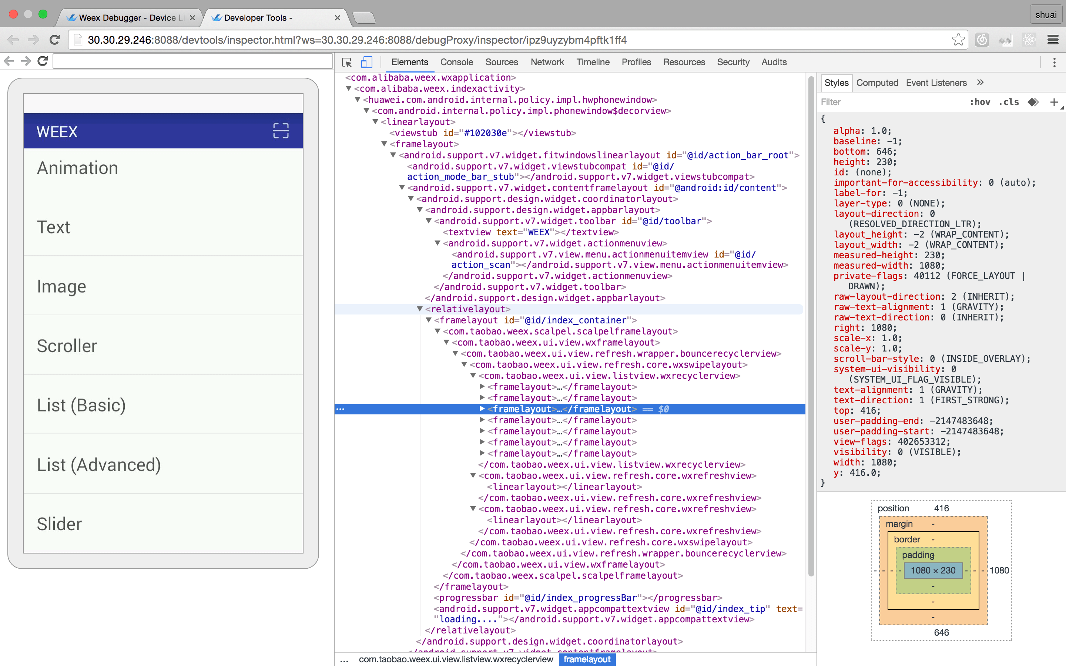1066x666 pixels.
Task: Open a new browser tab
Action: coord(364,18)
